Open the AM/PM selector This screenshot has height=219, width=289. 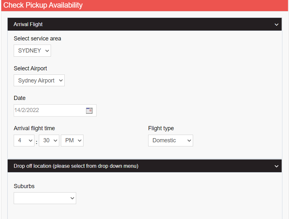[x=72, y=140]
